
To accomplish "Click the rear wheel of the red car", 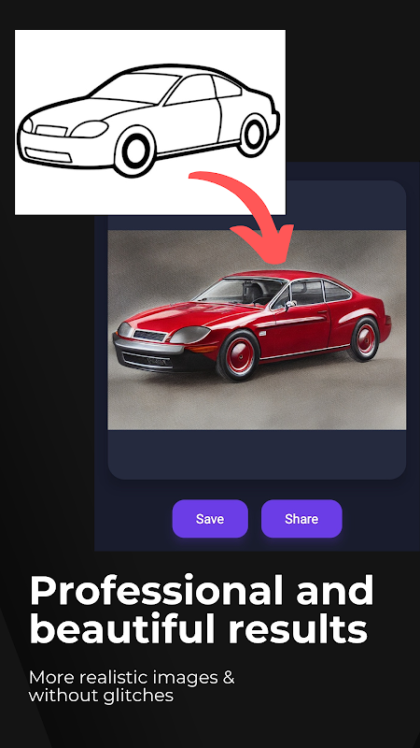I will point(364,339).
